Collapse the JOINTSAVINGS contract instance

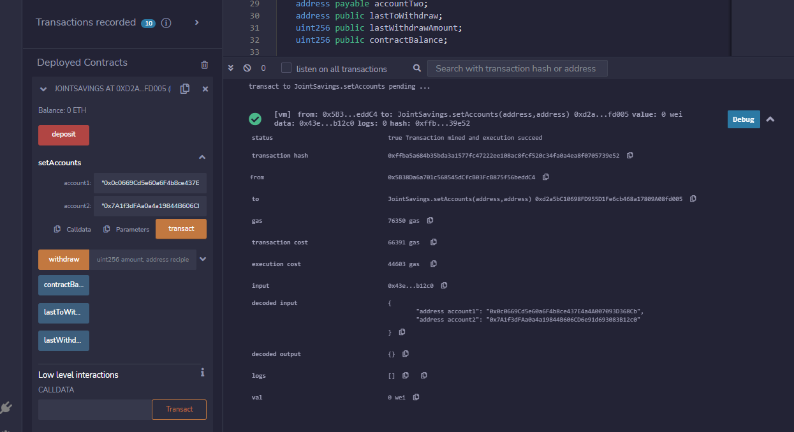[x=43, y=89]
